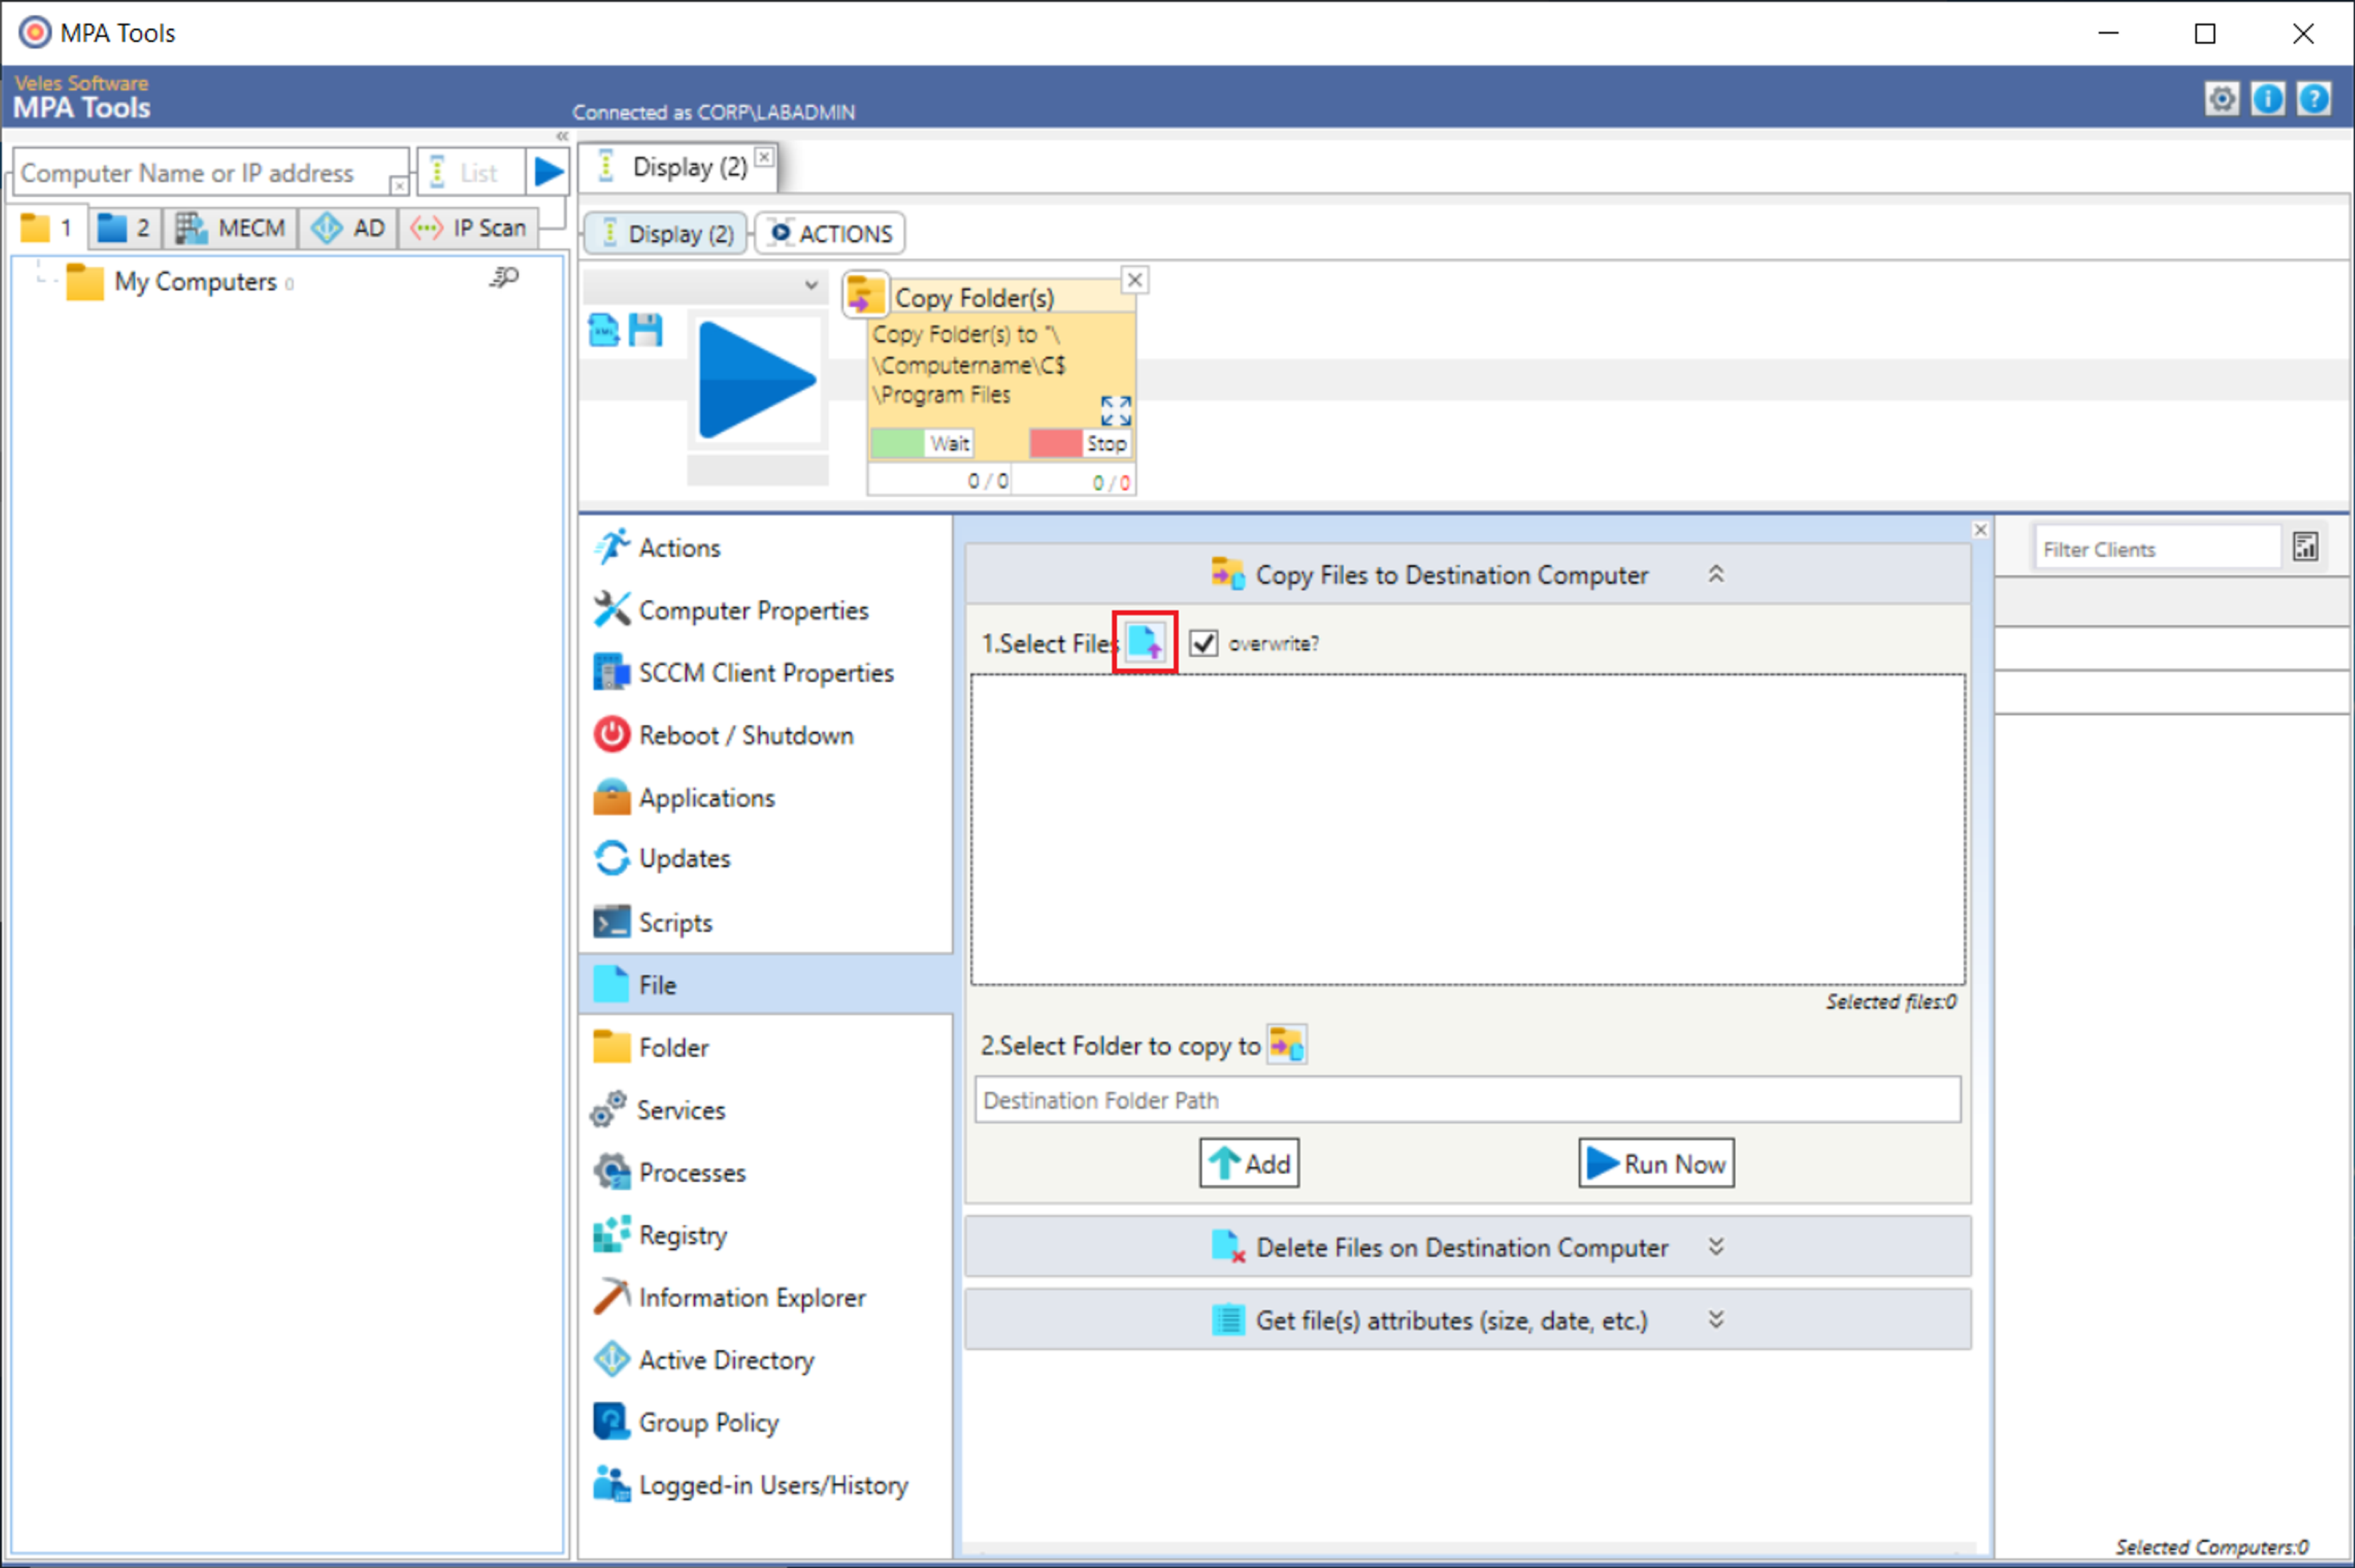
Task: Click the Add button
Action: (x=1249, y=1163)
